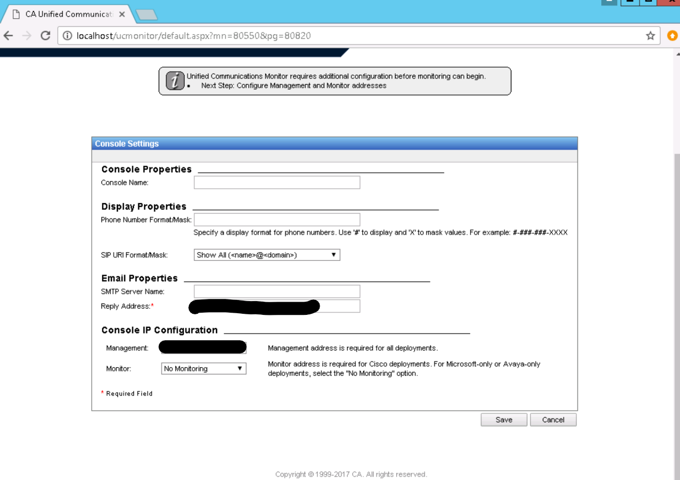Click the orange extension icon beside address bar
This screenshot has height=480, width=680.
(672, 36)
